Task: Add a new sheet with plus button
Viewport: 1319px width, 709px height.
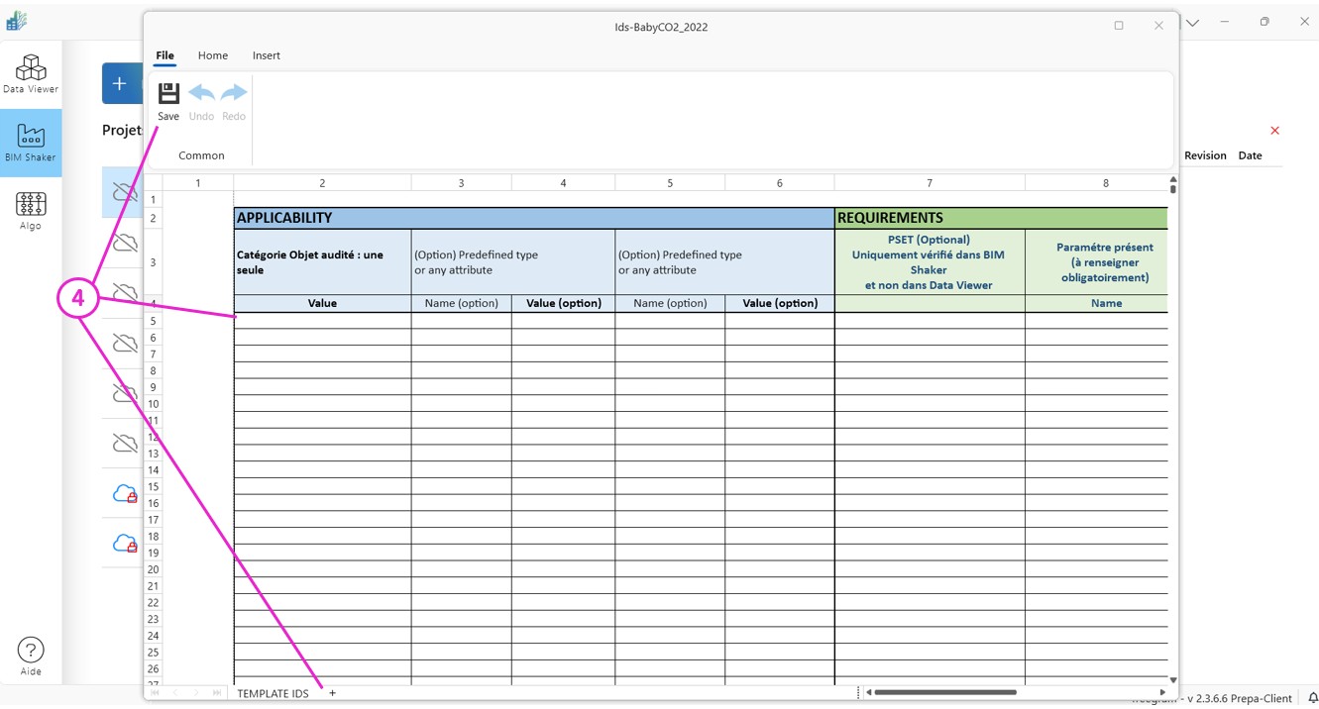Action: (x=333, y=693)
